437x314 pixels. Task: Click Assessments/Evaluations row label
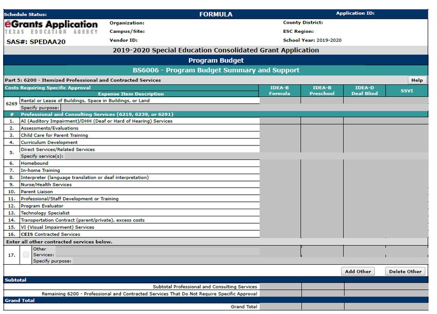49,128
